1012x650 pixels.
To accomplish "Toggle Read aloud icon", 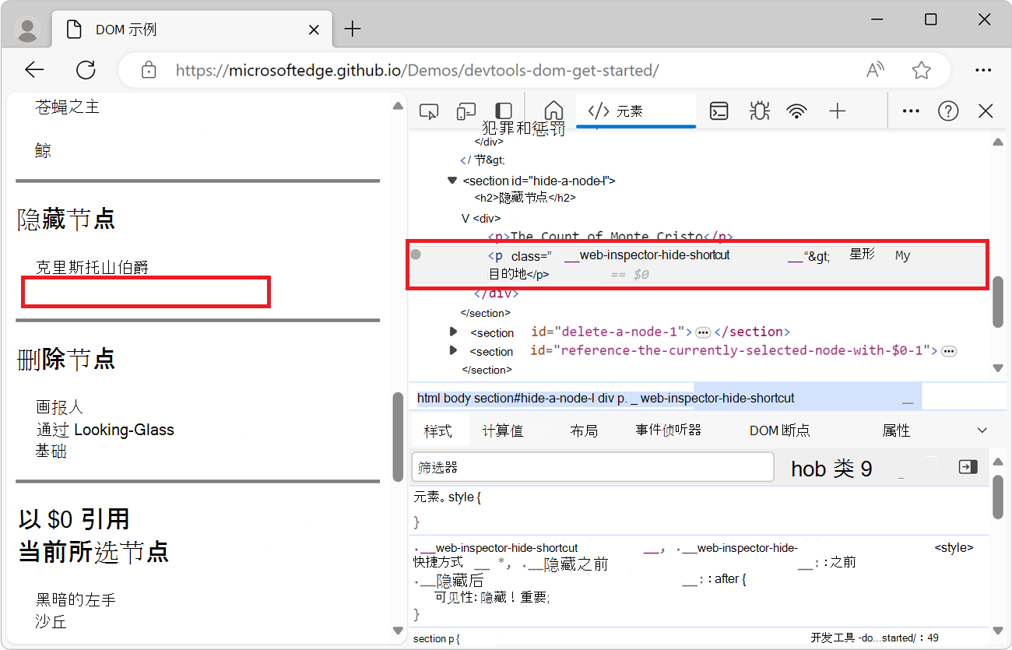I will click(876, 70).
